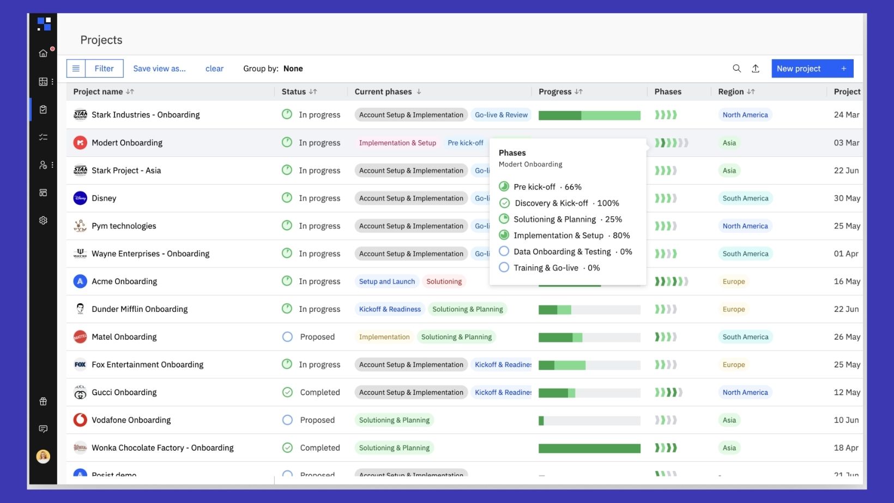The image size is (894, 503).
Task: Click the Matel Onboarding red logo
Action: point(80,337)
